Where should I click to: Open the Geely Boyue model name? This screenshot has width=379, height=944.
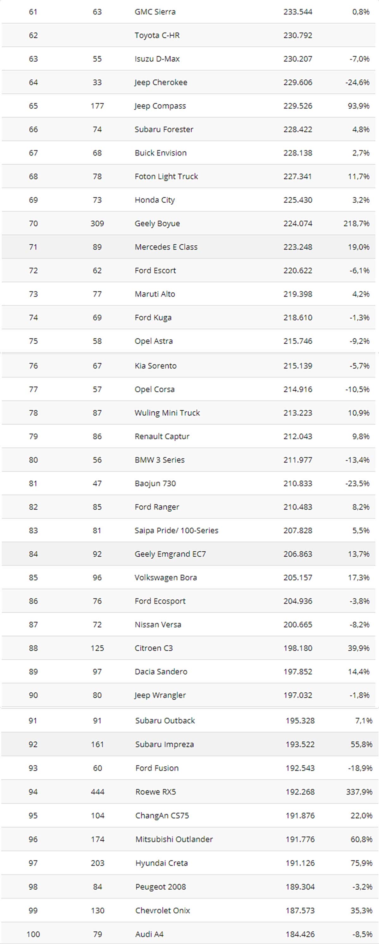(x=157, y=223)
